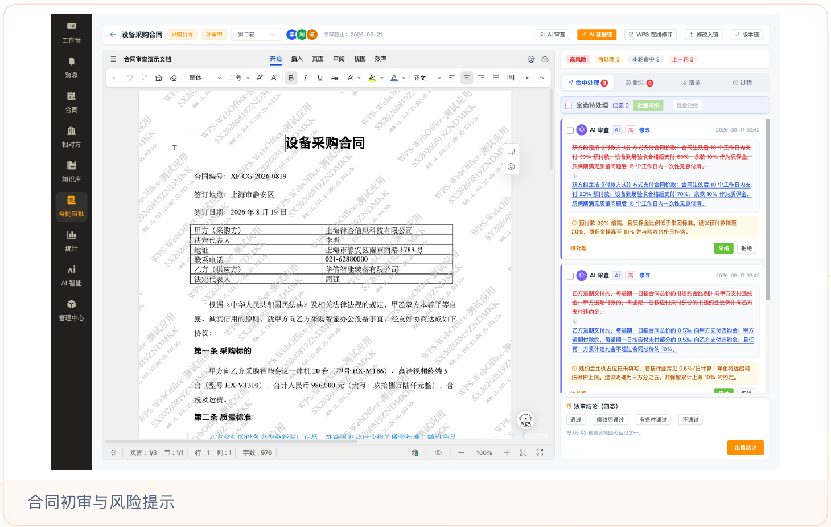Screen dimensions: 831x527
Task: Click the 出具结论 button
Action: tap(746, 448)
